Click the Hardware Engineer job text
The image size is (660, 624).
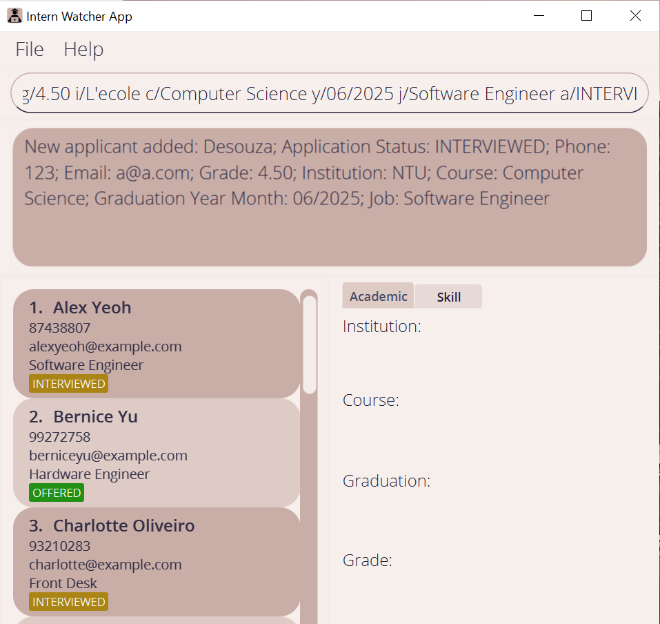[x=89, y=474]
